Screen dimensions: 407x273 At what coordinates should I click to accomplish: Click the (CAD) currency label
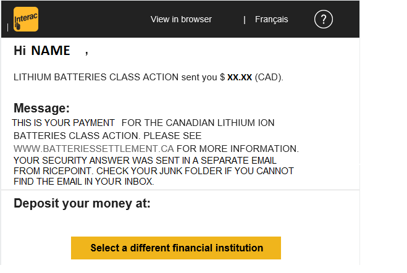coord(269,77)
